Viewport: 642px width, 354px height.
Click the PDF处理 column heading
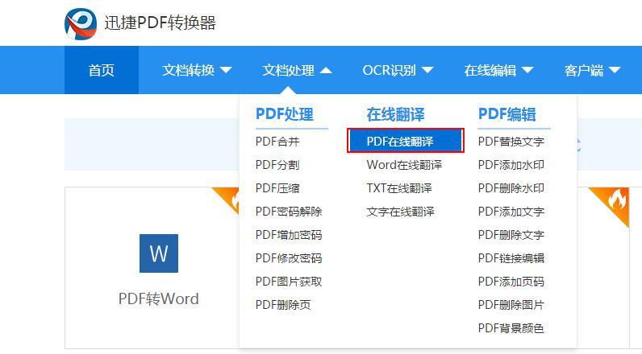tap(285, 114)
